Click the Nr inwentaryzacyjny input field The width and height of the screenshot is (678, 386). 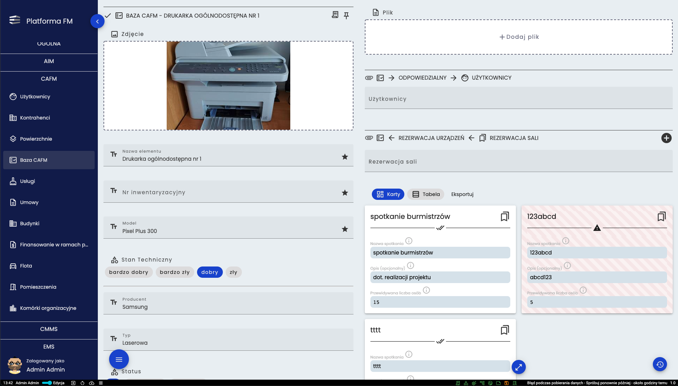coord(228,192)
